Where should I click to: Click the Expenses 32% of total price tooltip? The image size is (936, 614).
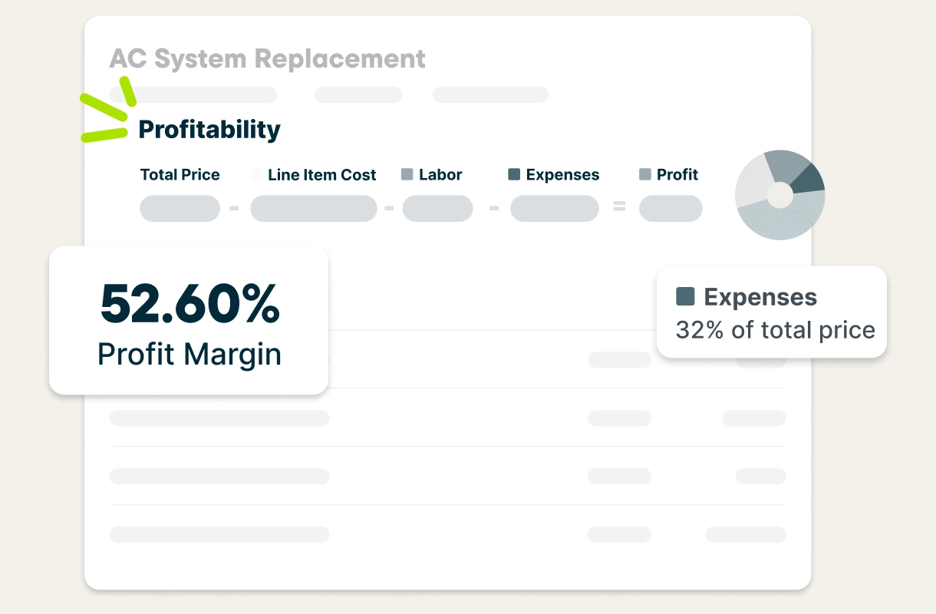[x=772, y=312]
